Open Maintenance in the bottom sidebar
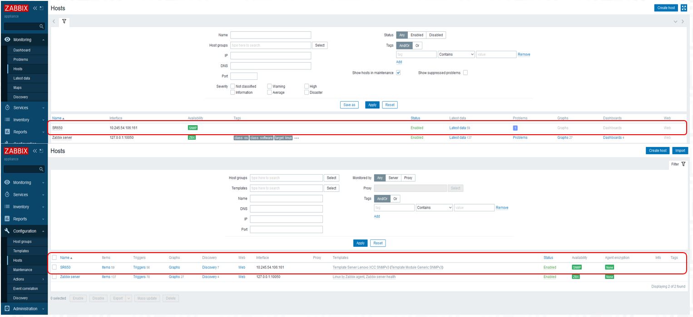Image resolution: width=693 pixels, height=317 pixels. [x=23, y=270]
